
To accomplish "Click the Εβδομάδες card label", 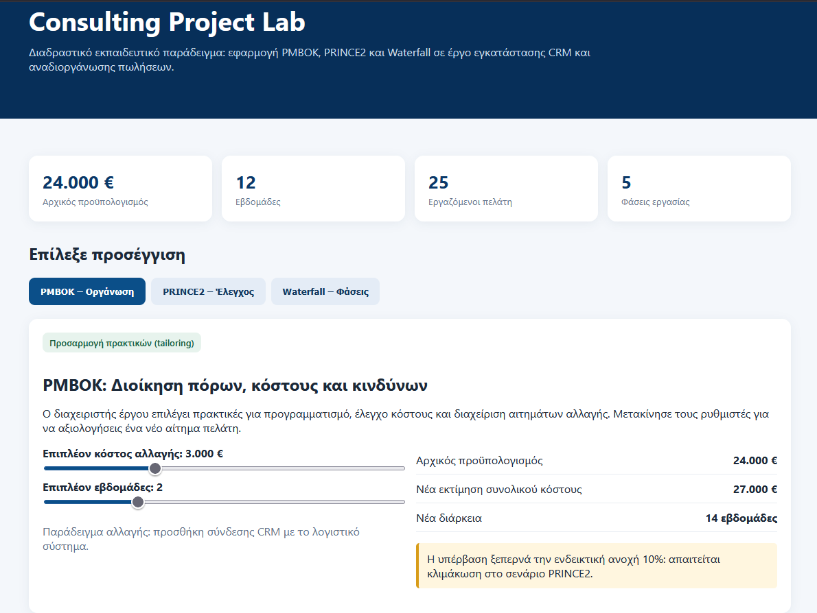I will point(258,202).
